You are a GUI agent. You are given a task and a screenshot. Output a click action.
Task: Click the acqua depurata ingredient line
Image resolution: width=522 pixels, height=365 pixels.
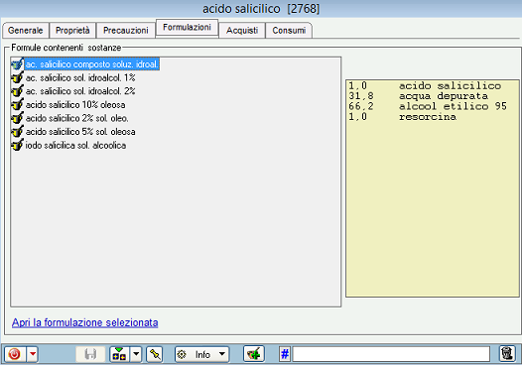coord(418,96)
